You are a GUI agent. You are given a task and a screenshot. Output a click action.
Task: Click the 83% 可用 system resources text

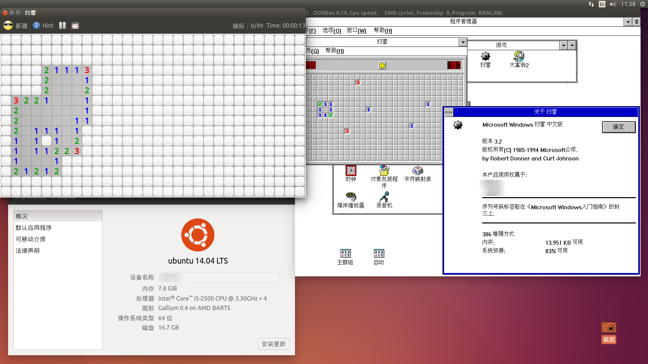coord(557,251)
